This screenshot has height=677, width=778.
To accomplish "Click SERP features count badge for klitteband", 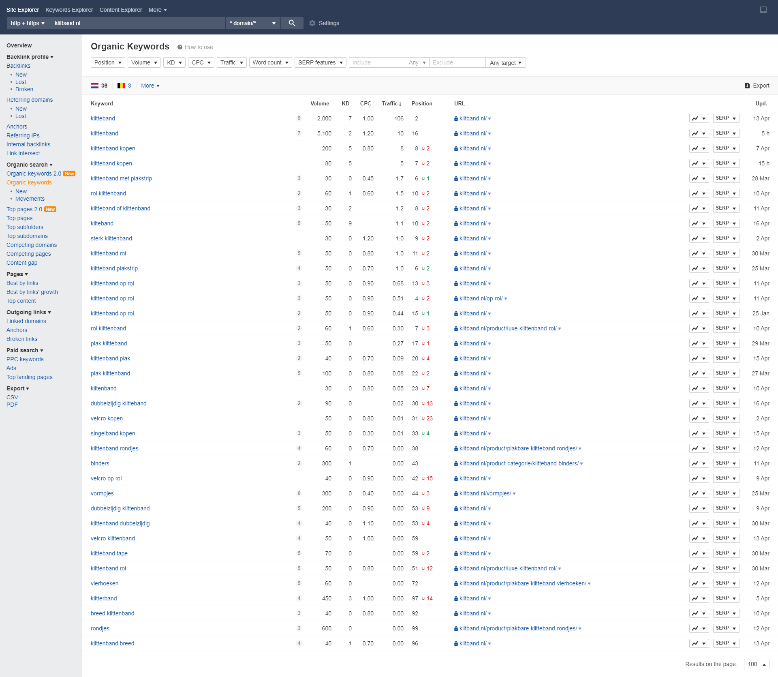I will [299, 118].
